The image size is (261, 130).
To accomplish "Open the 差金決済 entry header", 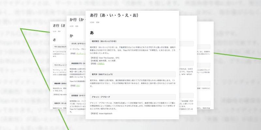I will coord(59,84).
